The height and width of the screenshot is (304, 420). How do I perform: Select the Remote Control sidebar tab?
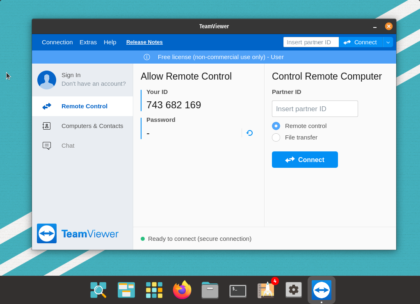point(84,106)
